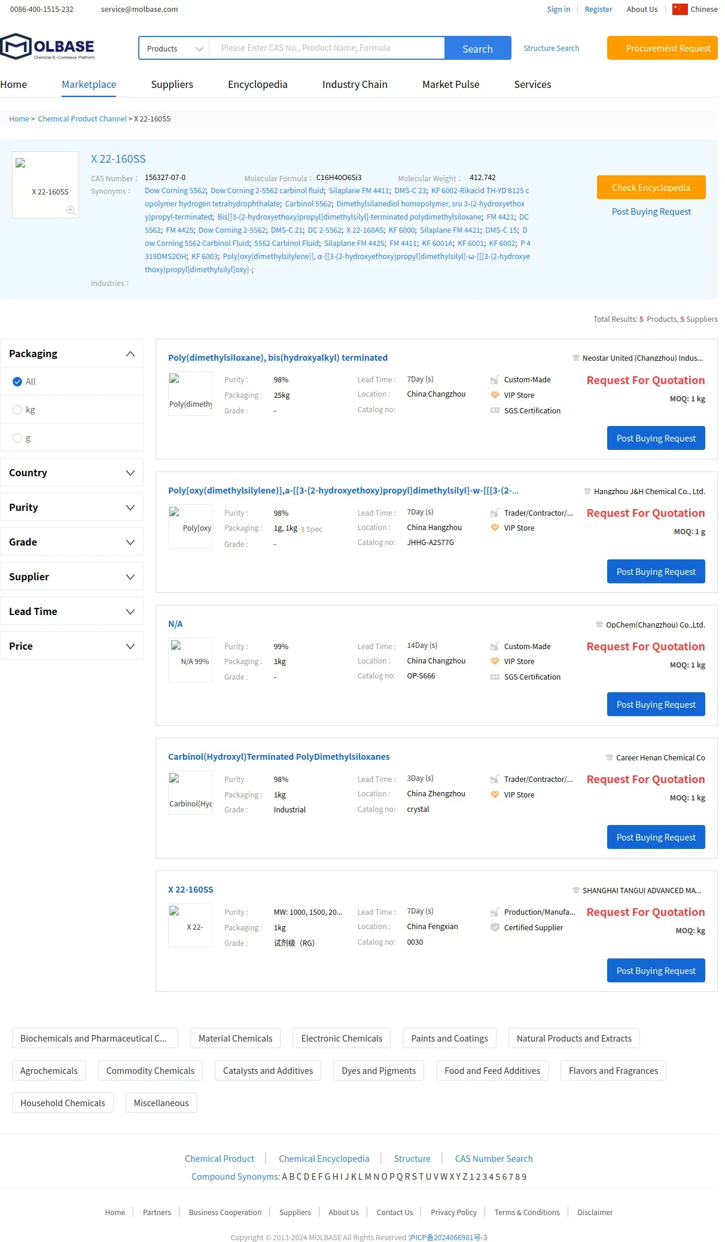Screen dimensions: 725x1242
Task: Click the SGS Certification icon in Neostar listing
Action: click(x=495, y=410)
